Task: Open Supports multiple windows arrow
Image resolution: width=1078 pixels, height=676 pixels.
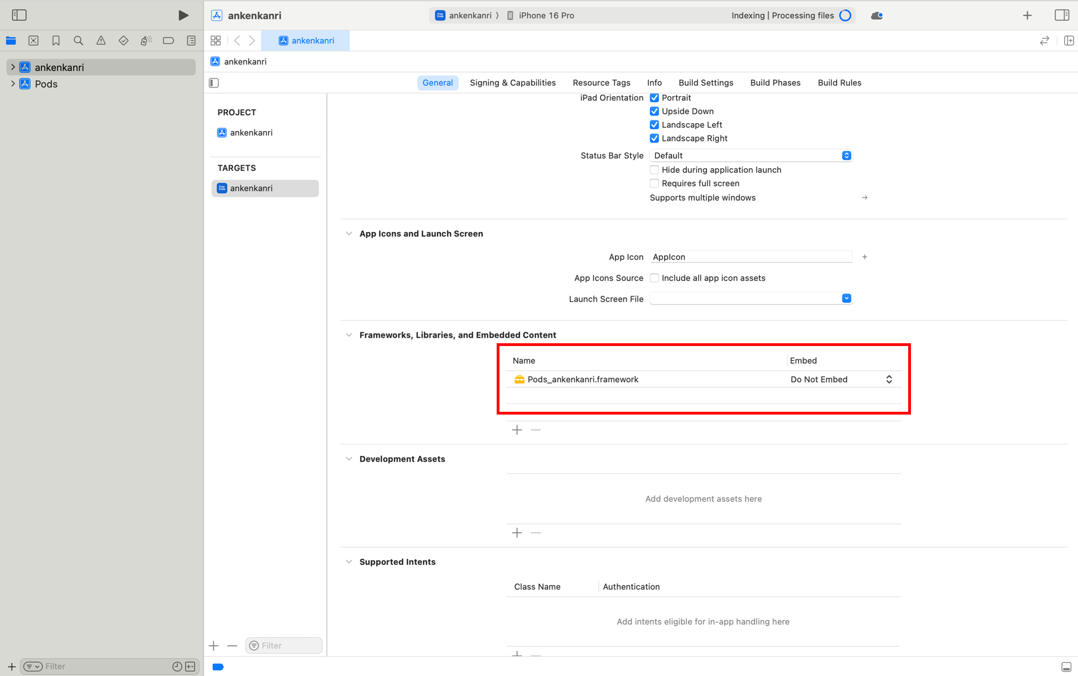Action: point(865,198)
